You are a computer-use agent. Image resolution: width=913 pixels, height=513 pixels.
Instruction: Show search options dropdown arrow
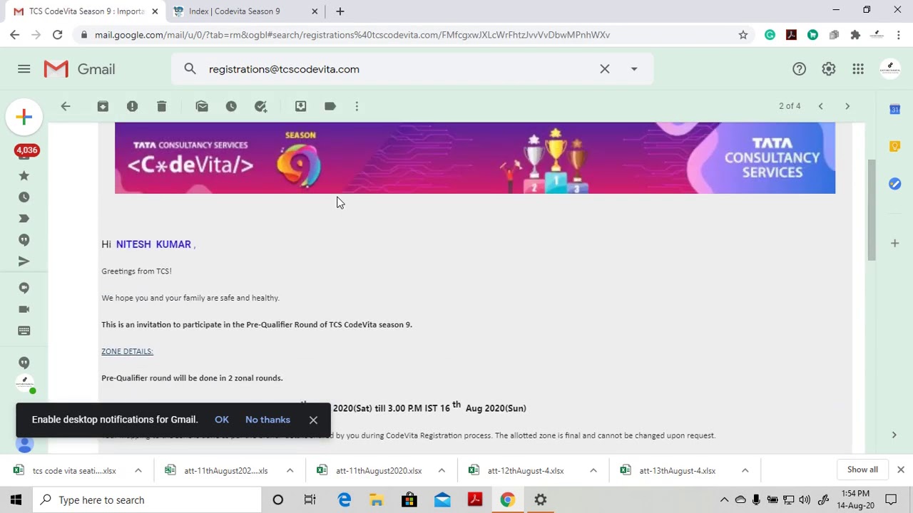coord(634,69)
